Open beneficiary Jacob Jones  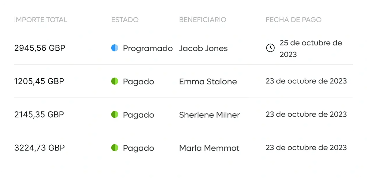pos(203,48)
